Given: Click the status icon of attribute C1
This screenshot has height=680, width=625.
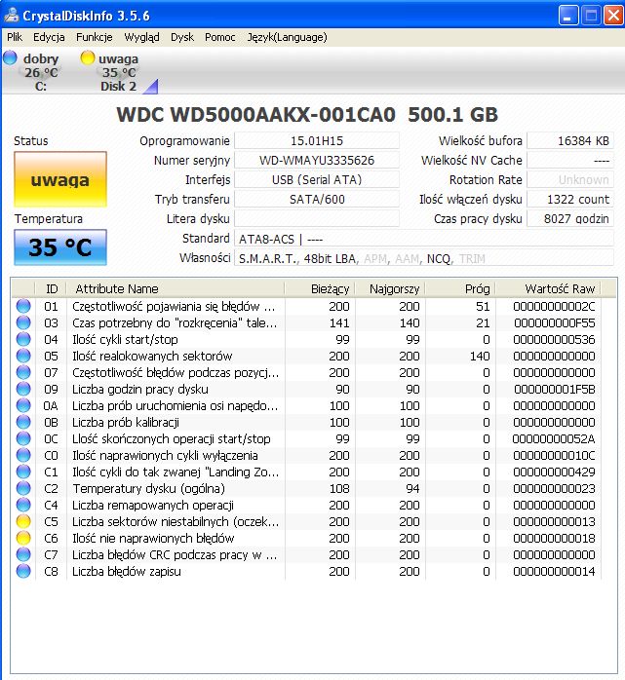Looking at the screenshot, I should pos(23,472).
